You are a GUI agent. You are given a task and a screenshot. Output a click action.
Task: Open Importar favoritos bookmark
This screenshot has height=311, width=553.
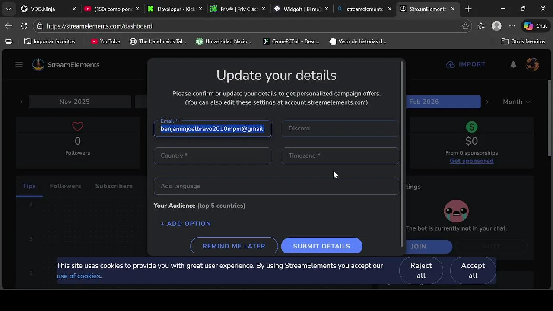click(50, 41)
